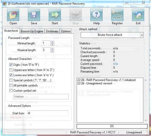Click the 'Unregistered version!' log line
Viewport: 151px width, 136px height.
[x=95, y=83]
